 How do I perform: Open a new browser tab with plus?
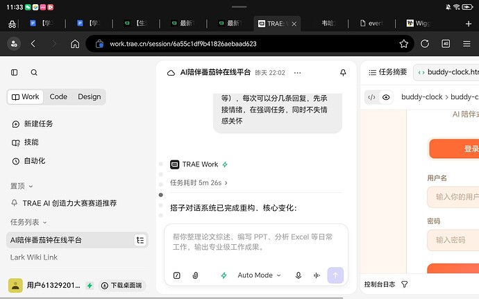tap(469, 24)
